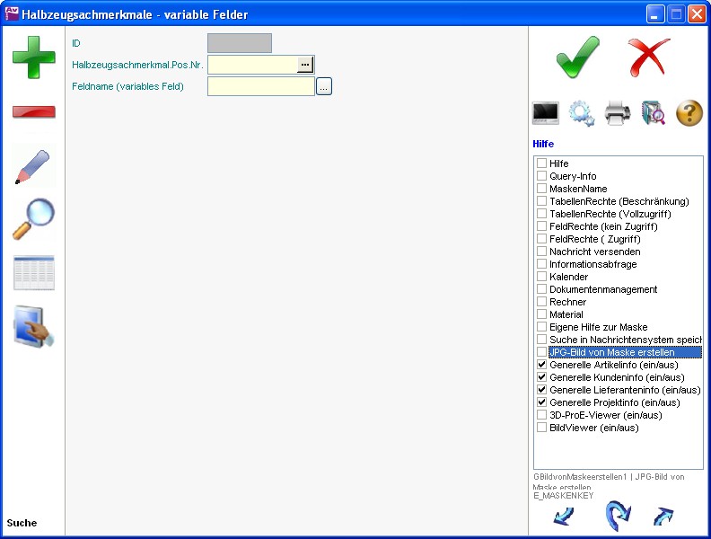Click the green plus add record icon
The image size is (711, 539).
pyautogui.click(x=33, y=57)
